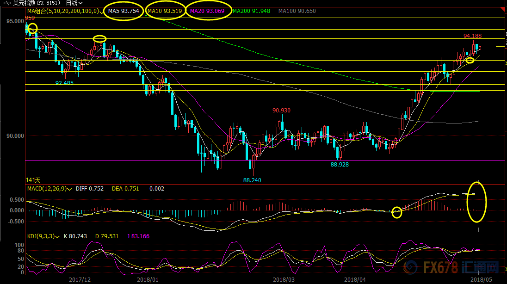Open the 日线 timeframe dropdown
The height and width of the screenshot is (284, 507).
click(x=74, y=3)
